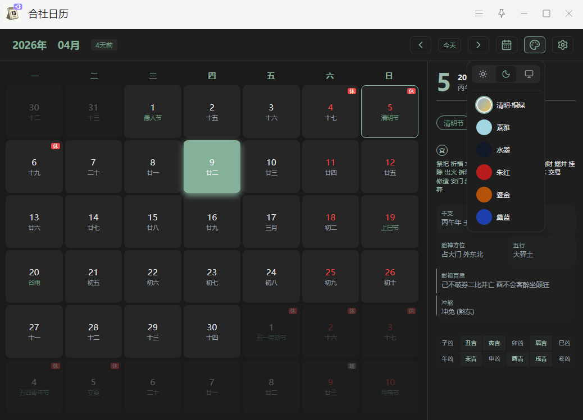Click the 丑吉 hour chip
Screen dimensions: 583x420
coord(471,343)
